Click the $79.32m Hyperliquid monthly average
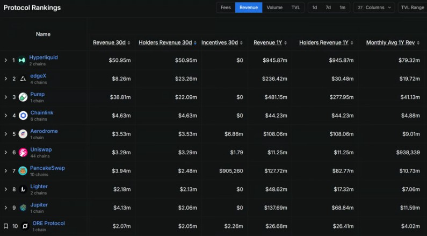 coord(409,60)
